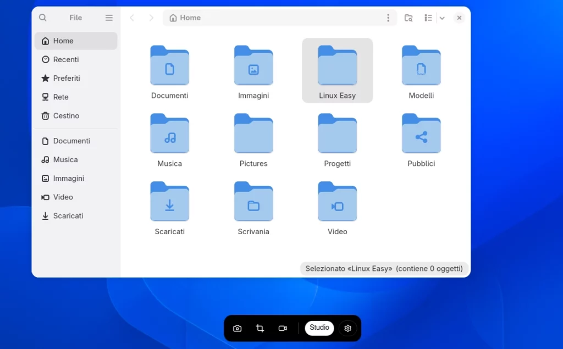Open the hamburger main menu

coord(109,18)
